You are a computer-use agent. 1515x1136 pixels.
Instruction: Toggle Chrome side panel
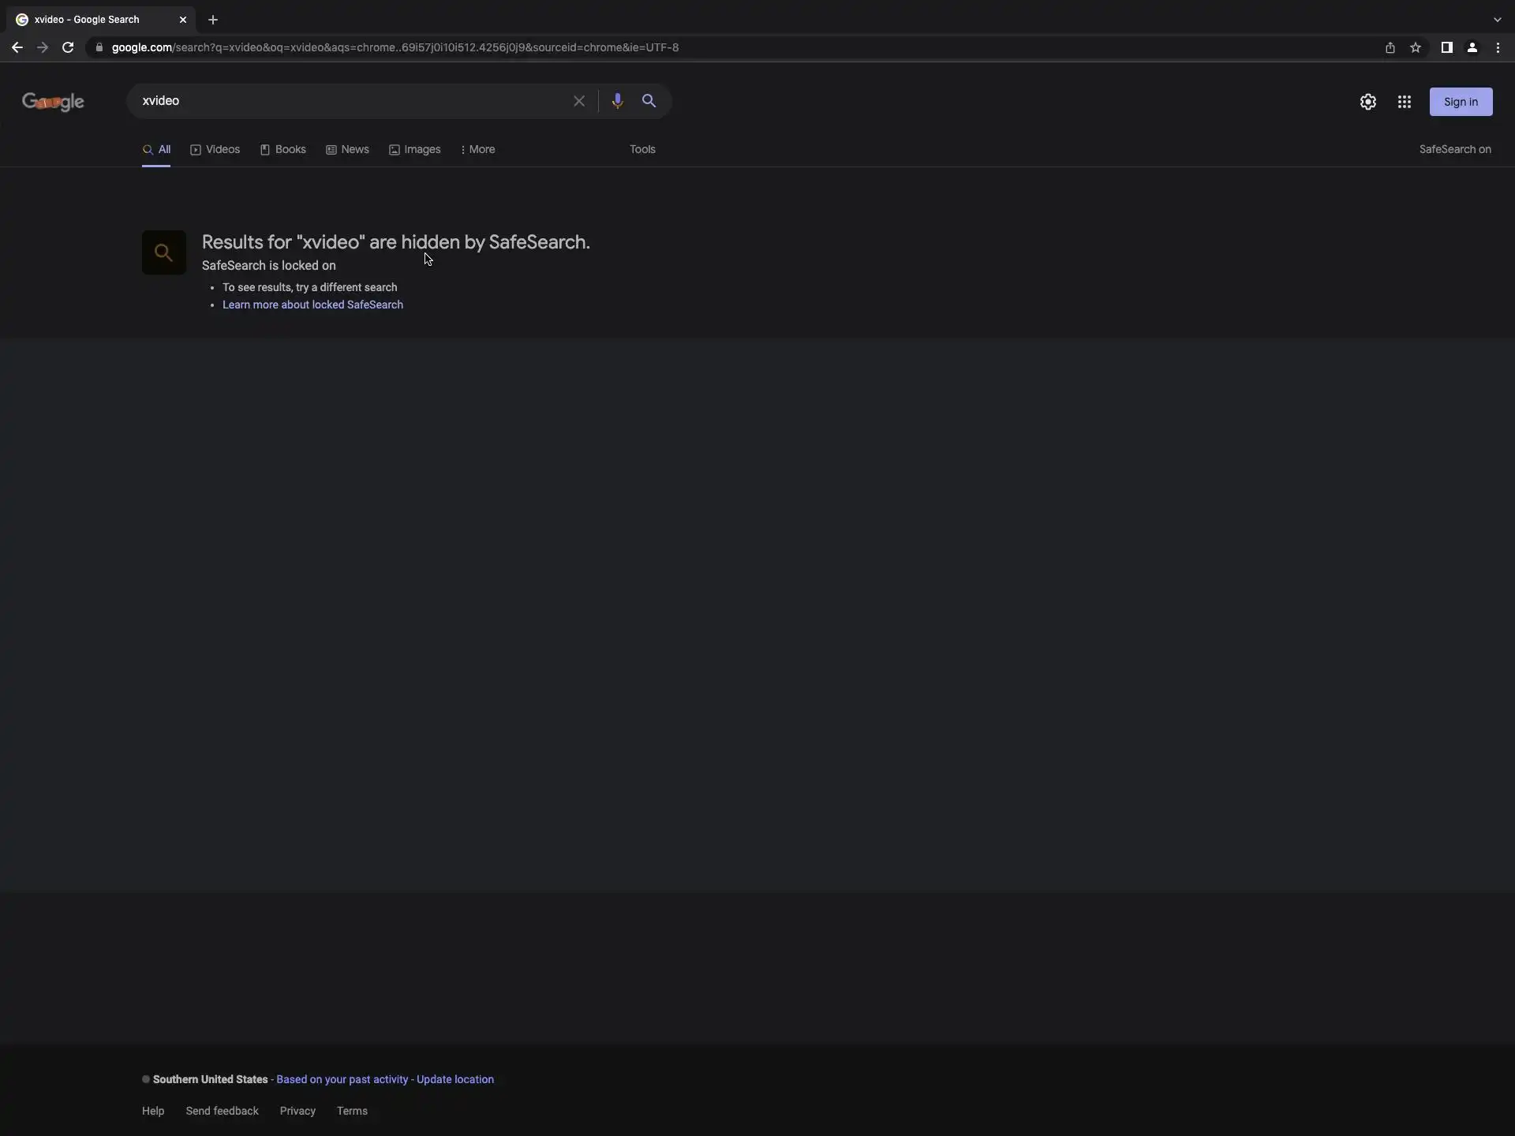point(1446,47)
